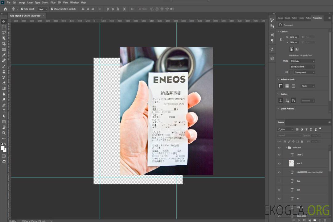Screen dimensions: 333x222
Task: Select the Gradient tool
Action: coord(4,88)
